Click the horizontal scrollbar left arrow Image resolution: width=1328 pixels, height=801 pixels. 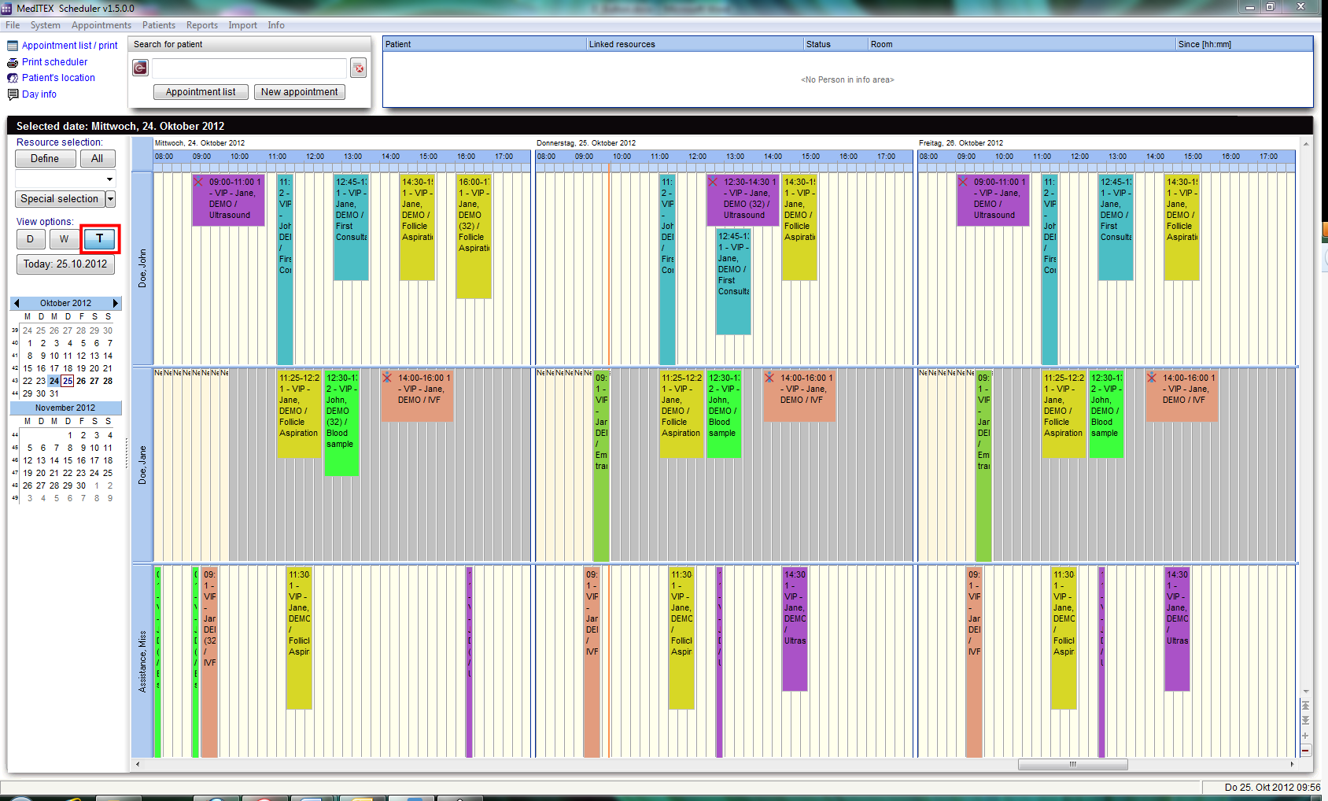tap(138, 764)
